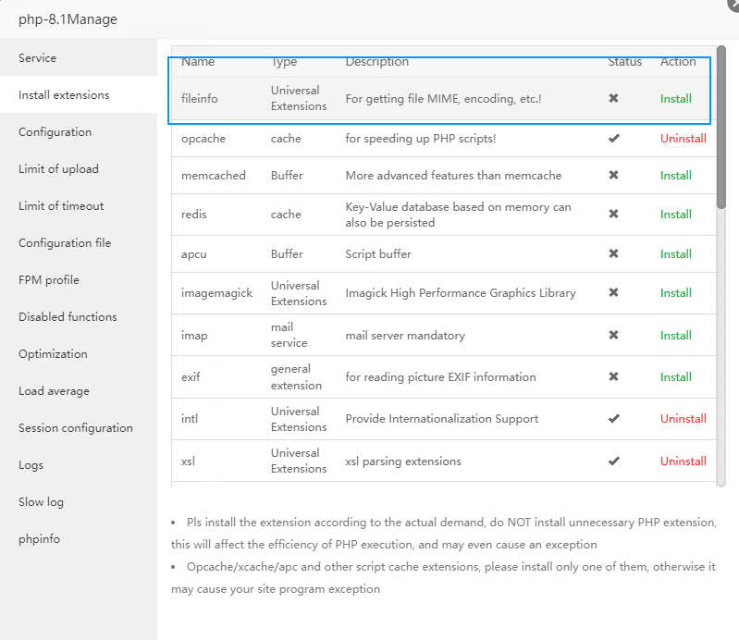The height and width of the screenshot is (640, 739).
Task: Click the fileinfo not-installed X status icon
Action: [613, 98]
